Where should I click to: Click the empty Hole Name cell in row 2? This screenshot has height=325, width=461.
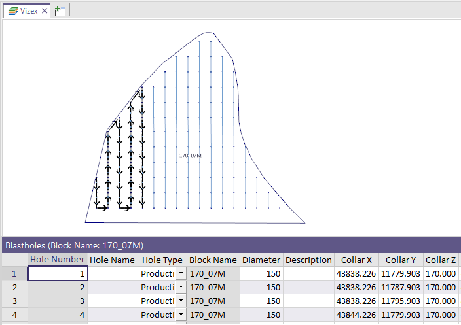(112, 287)
